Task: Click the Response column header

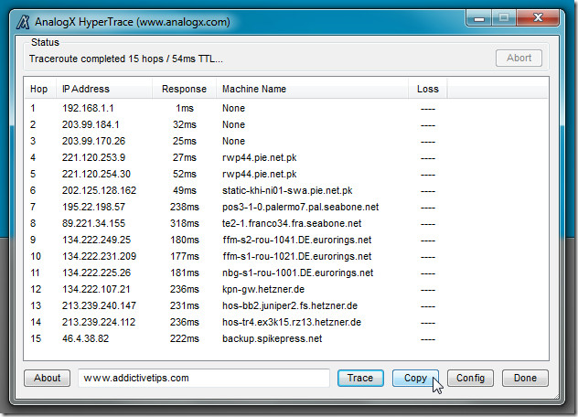Action: pyautogui.click(x=184, y=89)
